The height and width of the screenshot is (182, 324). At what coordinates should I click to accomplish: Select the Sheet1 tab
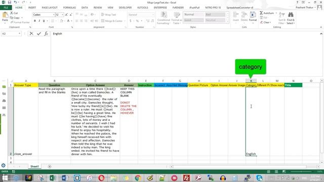click(x=34, y=166)
